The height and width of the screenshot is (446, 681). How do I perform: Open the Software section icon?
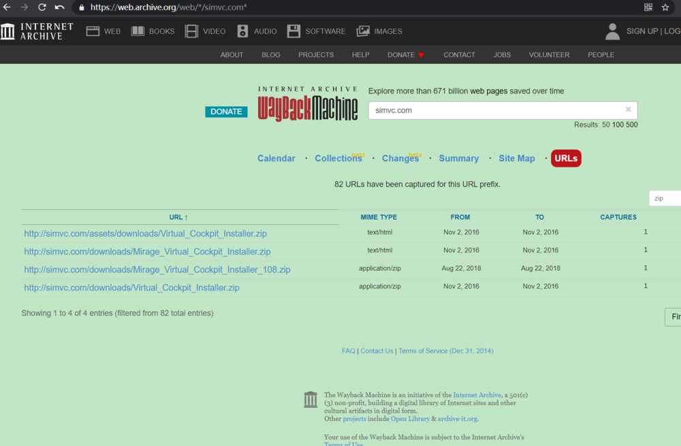pyautogui.click(x=294, y=31)
